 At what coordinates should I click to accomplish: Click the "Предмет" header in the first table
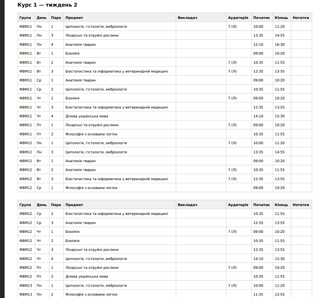(x=74, y=18)
